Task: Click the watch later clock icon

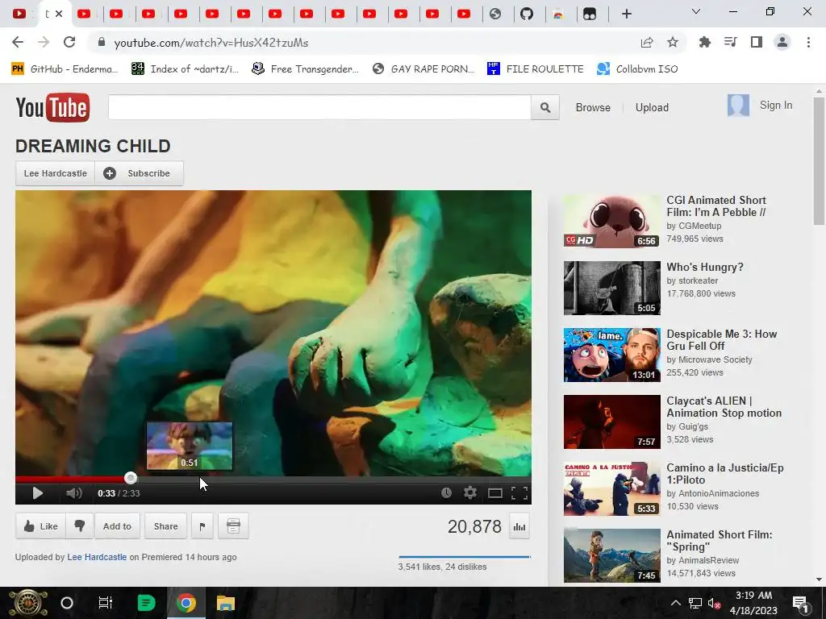Action: (446, 492)
